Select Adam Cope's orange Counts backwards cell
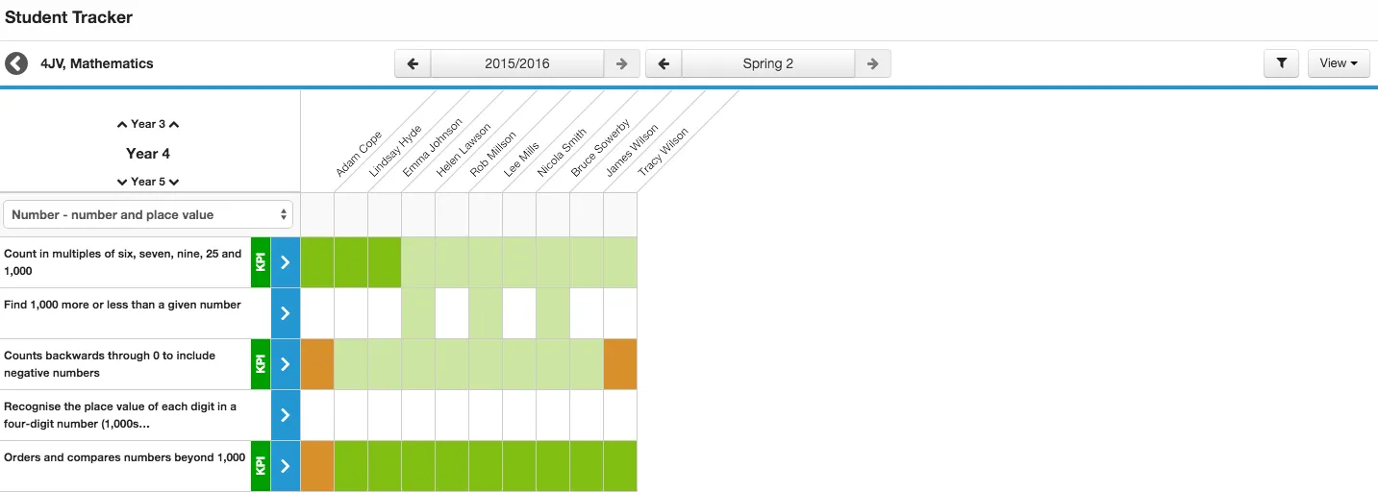Viewport: 1378px width, 492px height. (x=317, y=364)
